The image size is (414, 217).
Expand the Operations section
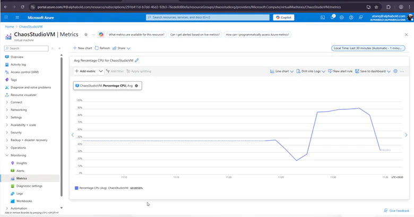(x=18, y=148)
